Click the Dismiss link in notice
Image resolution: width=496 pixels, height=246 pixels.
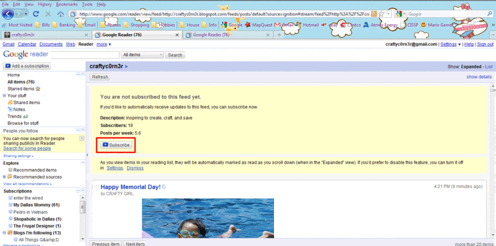pos(135,168)
